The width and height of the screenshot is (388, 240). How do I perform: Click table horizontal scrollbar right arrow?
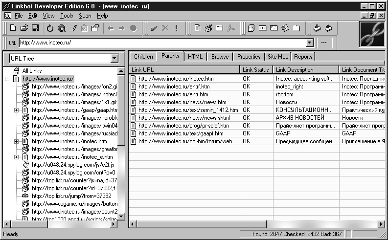(x=381, y=224)
